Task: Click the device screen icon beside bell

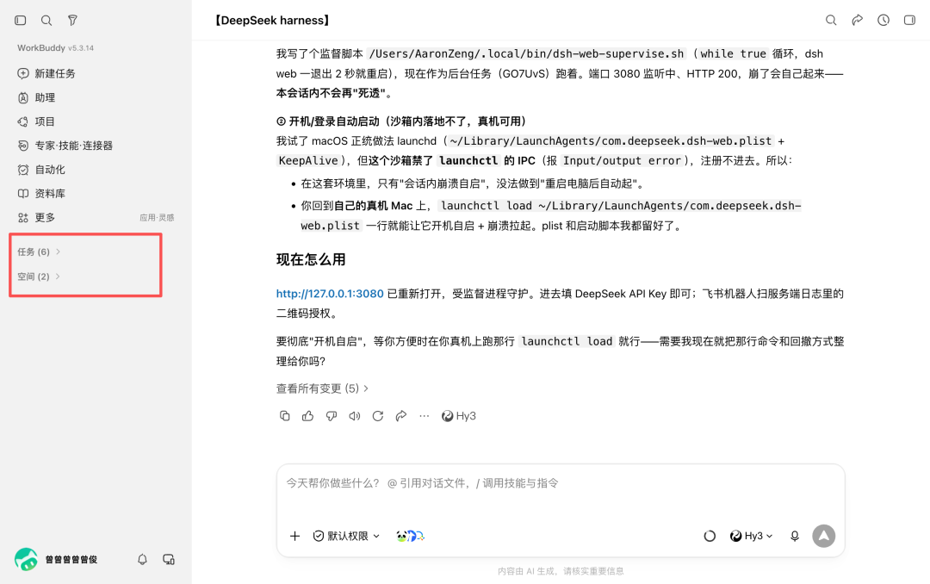Action: [169, 559]
